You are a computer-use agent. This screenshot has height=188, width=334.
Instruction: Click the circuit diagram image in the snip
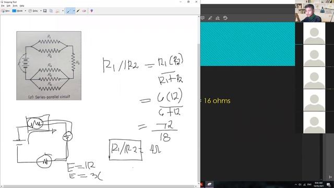(49, 66)
